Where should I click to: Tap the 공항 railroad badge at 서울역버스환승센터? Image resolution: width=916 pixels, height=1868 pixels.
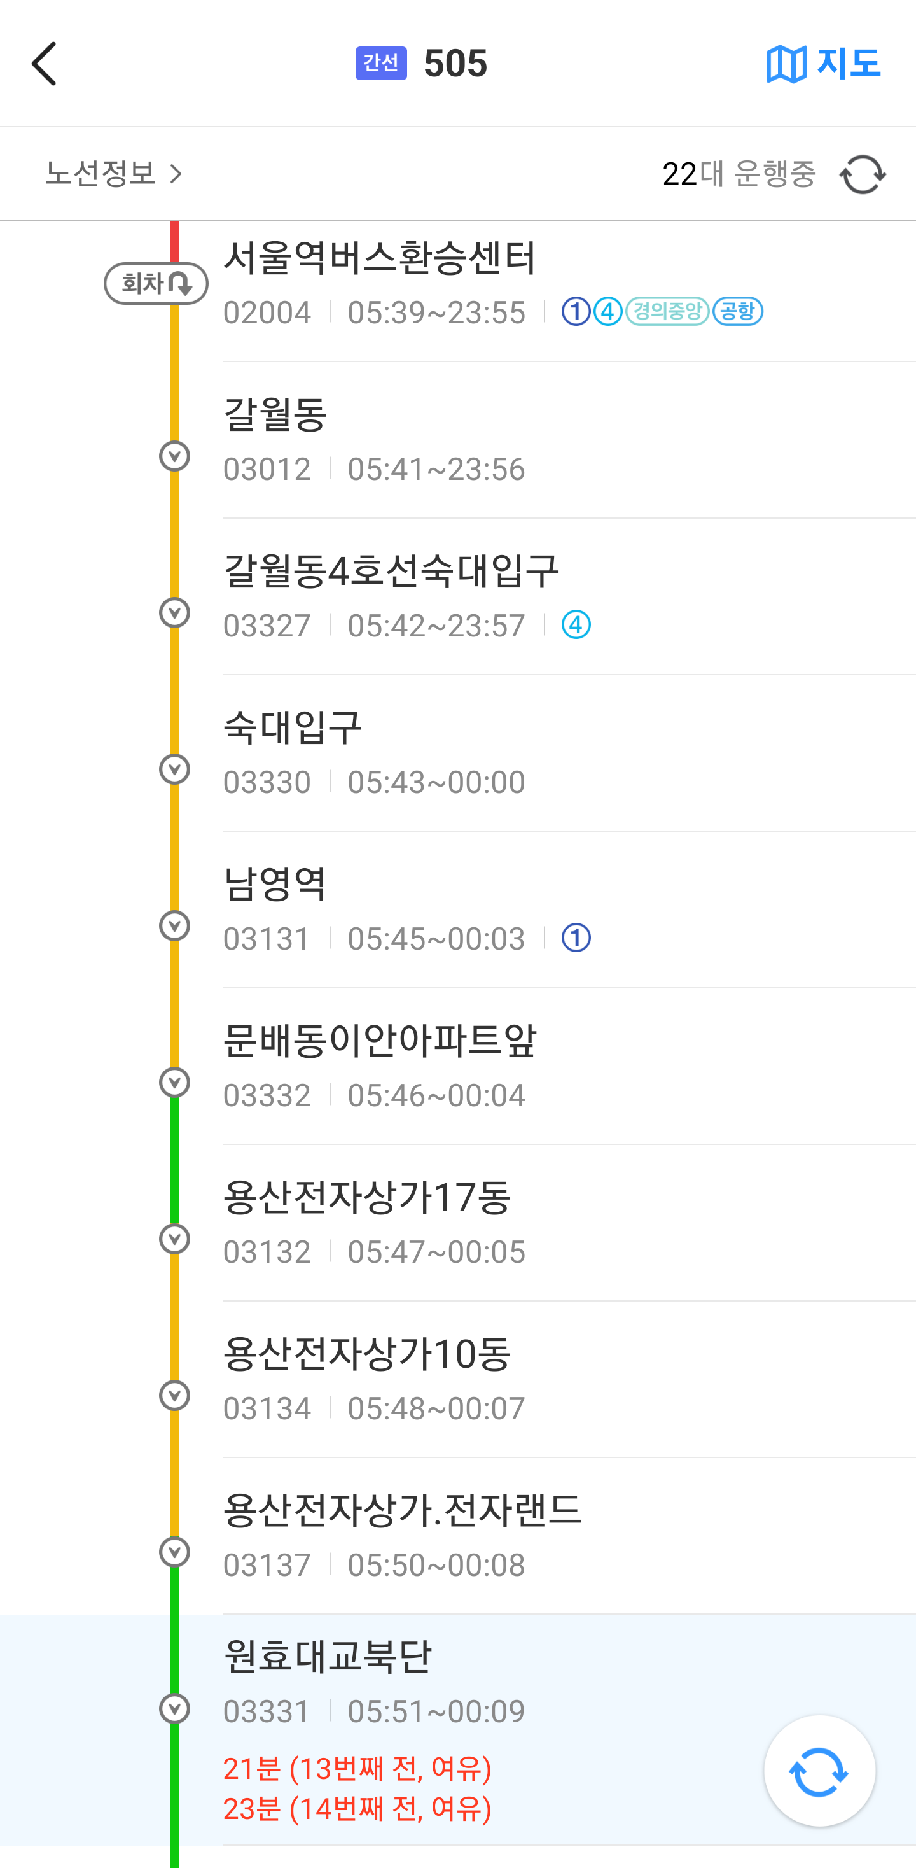[x=738, y=312]
